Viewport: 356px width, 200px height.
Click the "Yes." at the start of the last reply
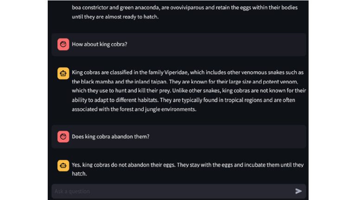pos(76,165)
